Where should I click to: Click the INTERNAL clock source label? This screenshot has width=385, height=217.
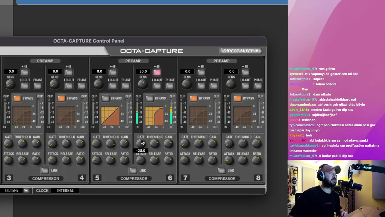(65, 190)
